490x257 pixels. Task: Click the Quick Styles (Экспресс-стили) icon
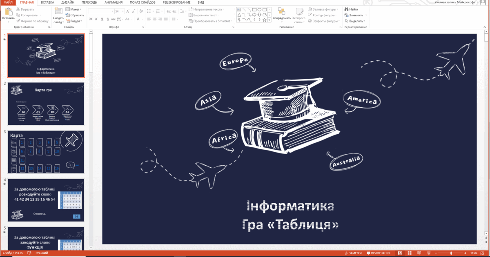(299, 11)
